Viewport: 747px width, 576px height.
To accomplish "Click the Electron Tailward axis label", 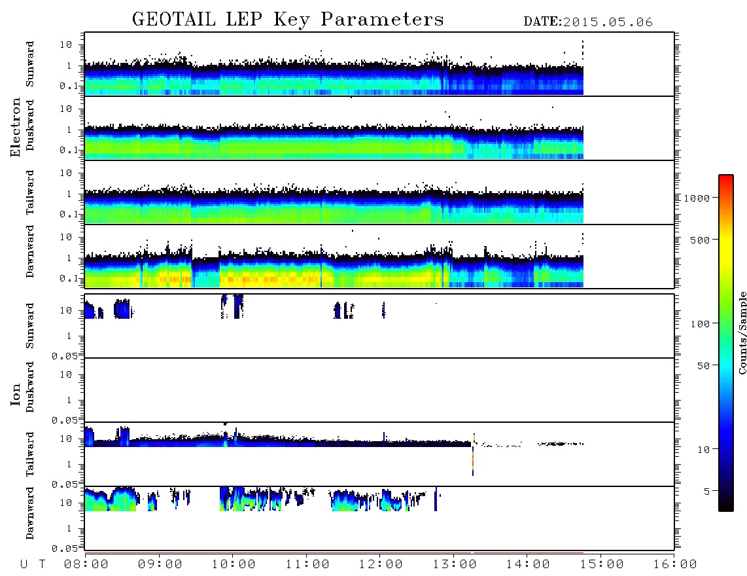I will [30, 192].
